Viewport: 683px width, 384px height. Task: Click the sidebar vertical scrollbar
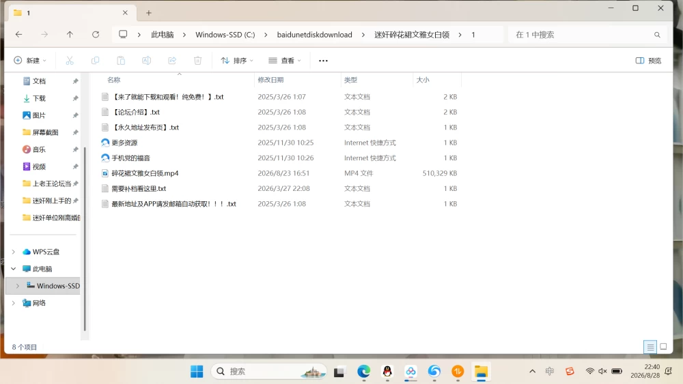coord(85,239)
